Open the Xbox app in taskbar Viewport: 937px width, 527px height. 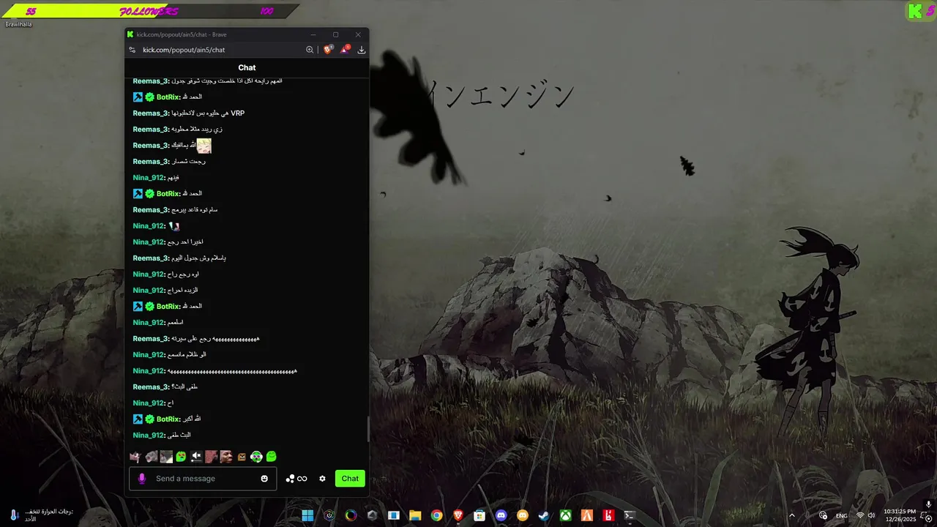click(x=565, y=515)
